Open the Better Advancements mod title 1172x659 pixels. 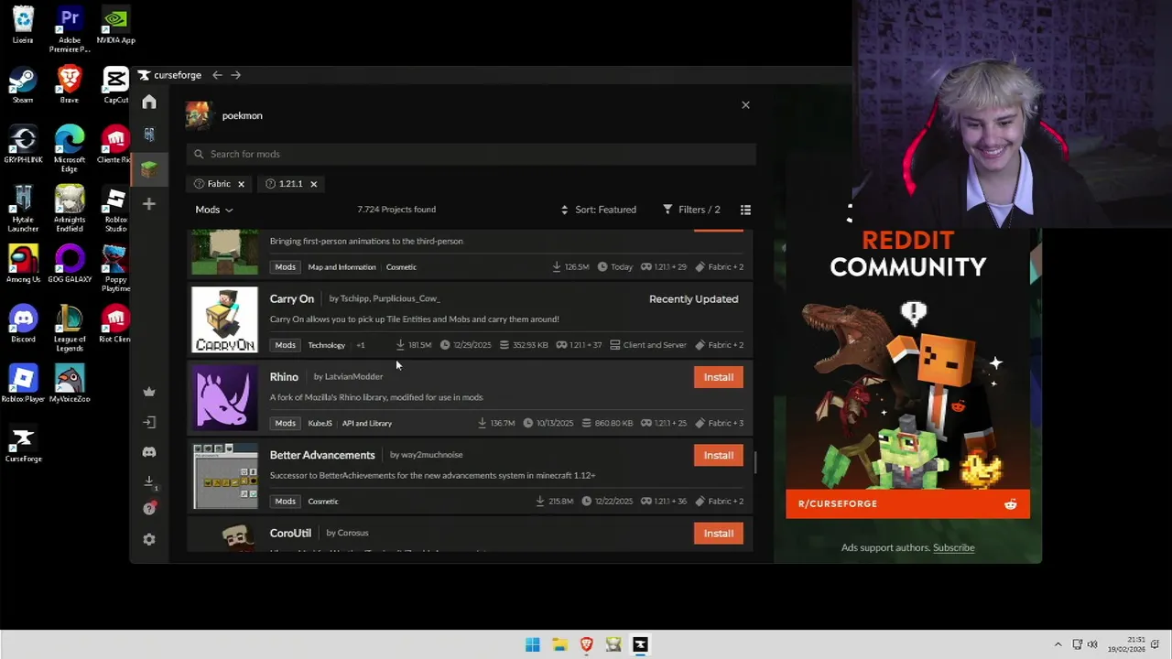pyautogui.click(x=322, y=455)
